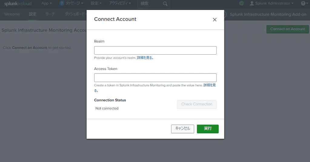Screen dimensions: 310x162
Task: Switch to the Welcome tab
Action: tap(12, 14)
